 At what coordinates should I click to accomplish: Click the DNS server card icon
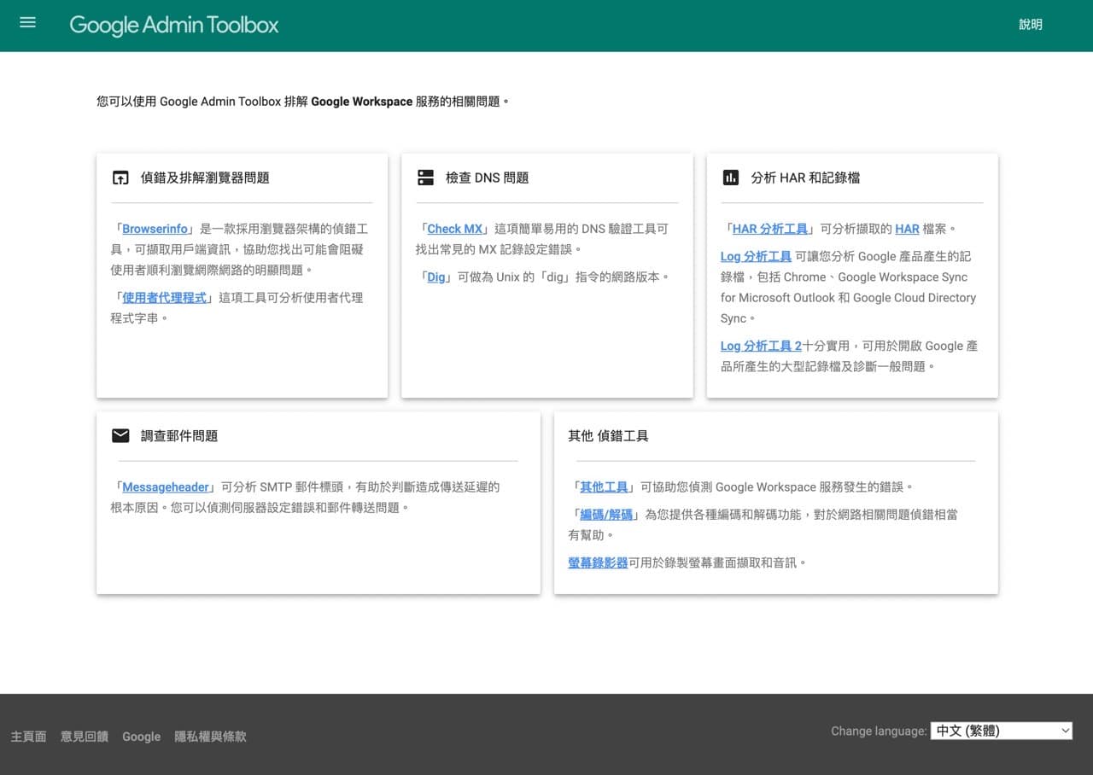(425, 178)
